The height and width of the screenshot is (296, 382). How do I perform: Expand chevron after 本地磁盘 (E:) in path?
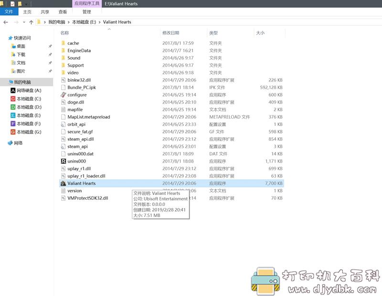coord(99,22)
